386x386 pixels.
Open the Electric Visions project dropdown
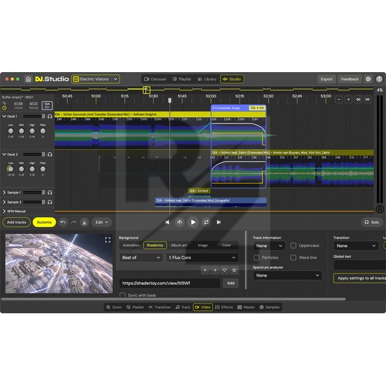pyautogui.click(x=96, y=79)
